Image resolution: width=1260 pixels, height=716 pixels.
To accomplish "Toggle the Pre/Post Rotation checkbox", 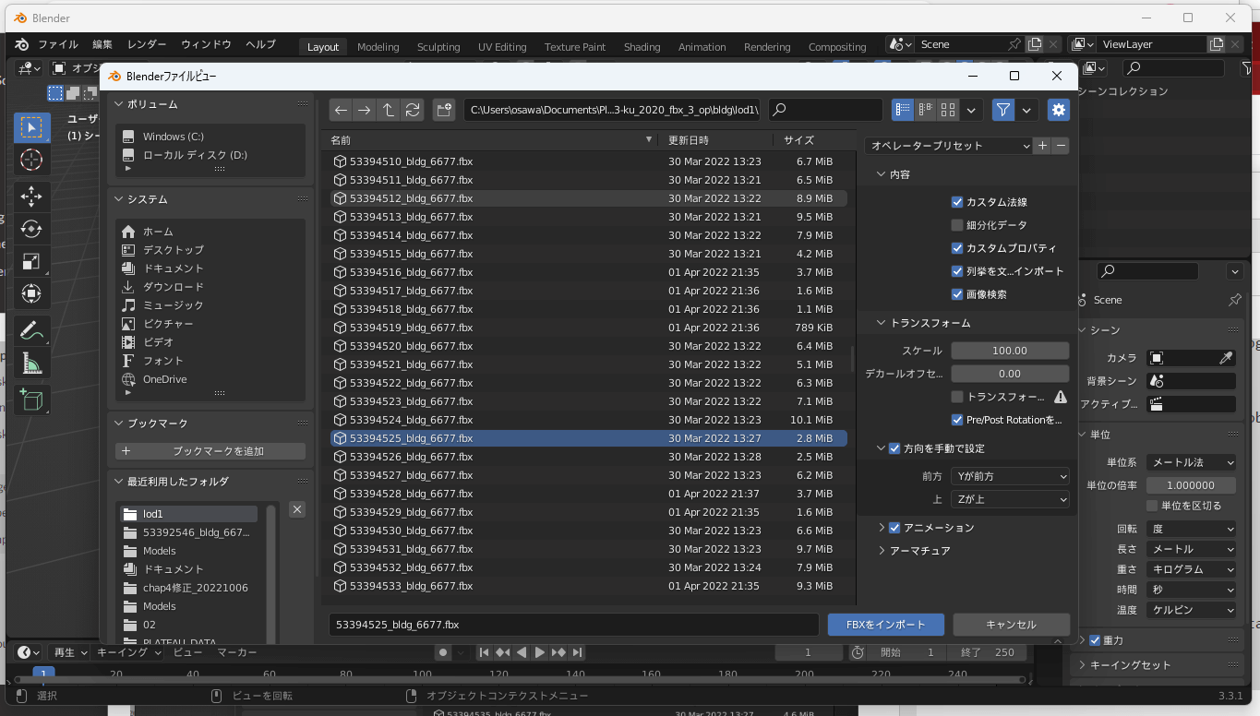I will (957, 420).
